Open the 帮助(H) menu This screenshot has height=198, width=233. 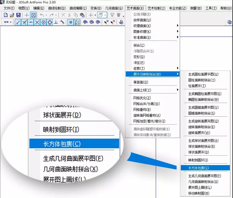(x=226, y=8)
